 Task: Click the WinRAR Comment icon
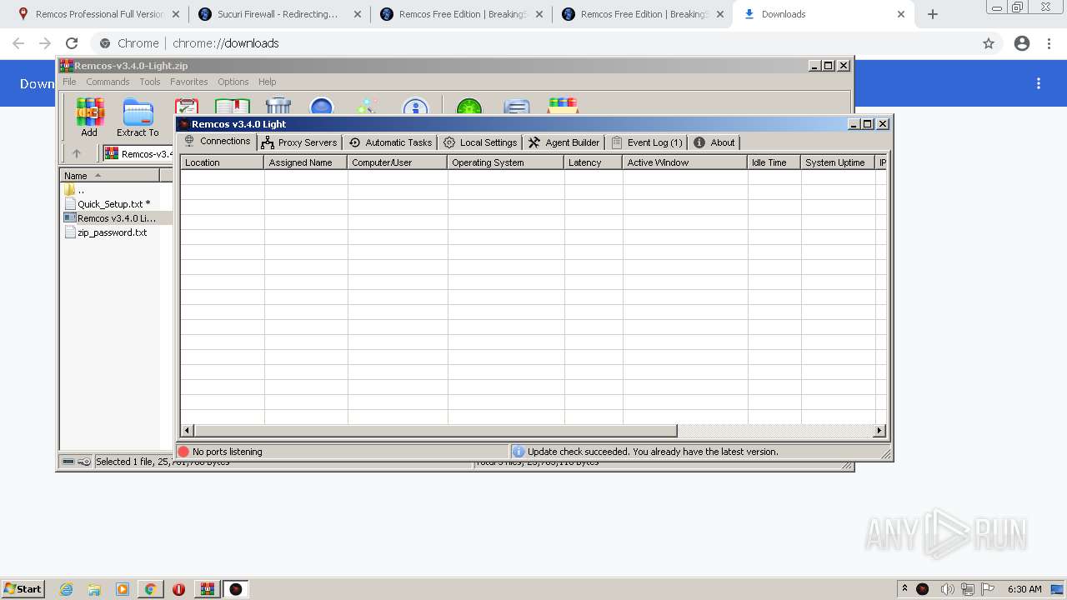tap(517, 107)
